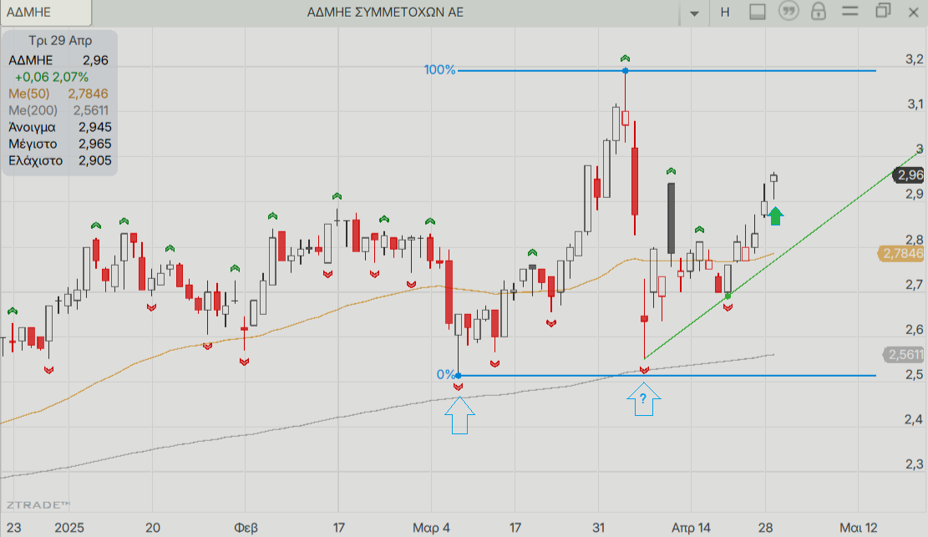The height and width of the screenshot is (537, 928).
Task: Toggle the bottom panel layout icon
Action: pyautogui.click(x=758, y=12)
